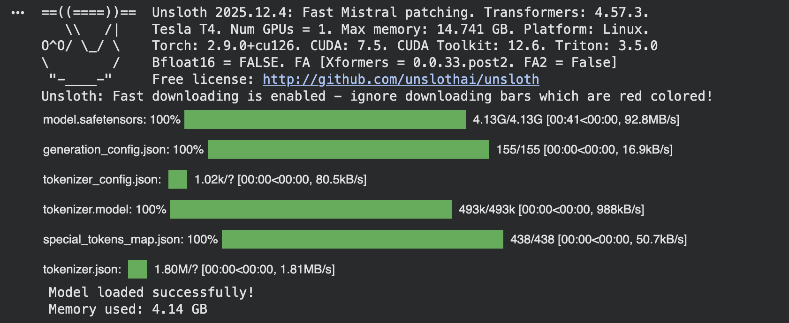Select the "tokenizer.json:" label
Viewport: 789px width, 323px height.
click(82, 270)
